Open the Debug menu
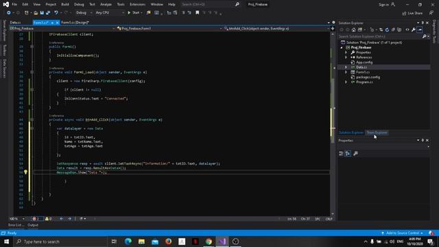439x247 pixels. (79, 5)
